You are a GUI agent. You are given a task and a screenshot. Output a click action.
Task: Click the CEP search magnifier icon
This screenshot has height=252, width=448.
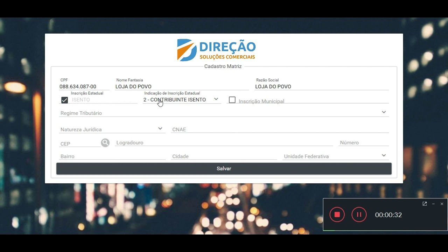105,142
